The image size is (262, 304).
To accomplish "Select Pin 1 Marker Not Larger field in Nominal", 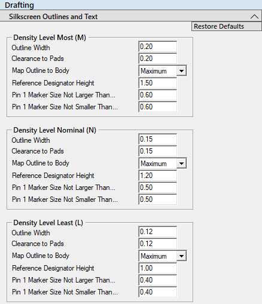I will point(157,188).
